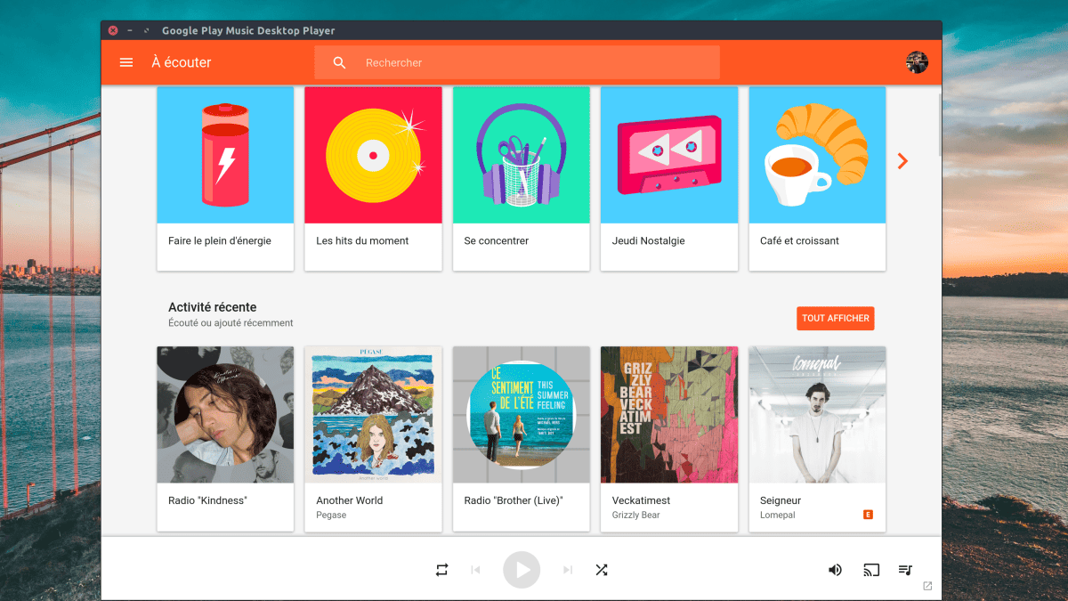Click the Les hits du moment label

point(362,241)
